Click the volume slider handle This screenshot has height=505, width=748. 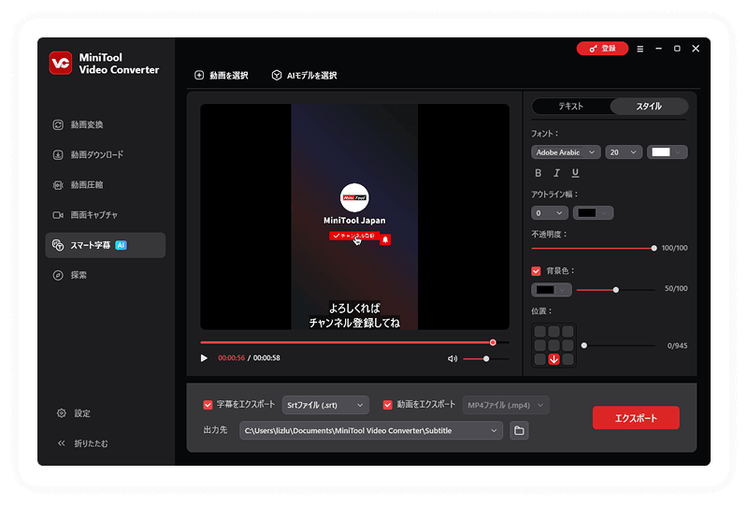coord(486,358)
